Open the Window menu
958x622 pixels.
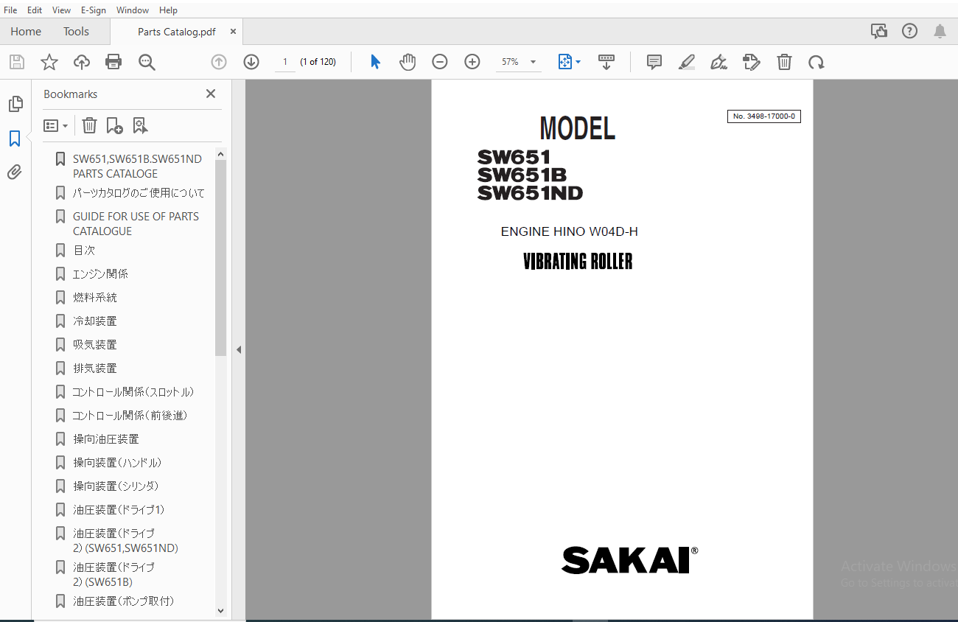pyautogui.click(x=133, y=10)
